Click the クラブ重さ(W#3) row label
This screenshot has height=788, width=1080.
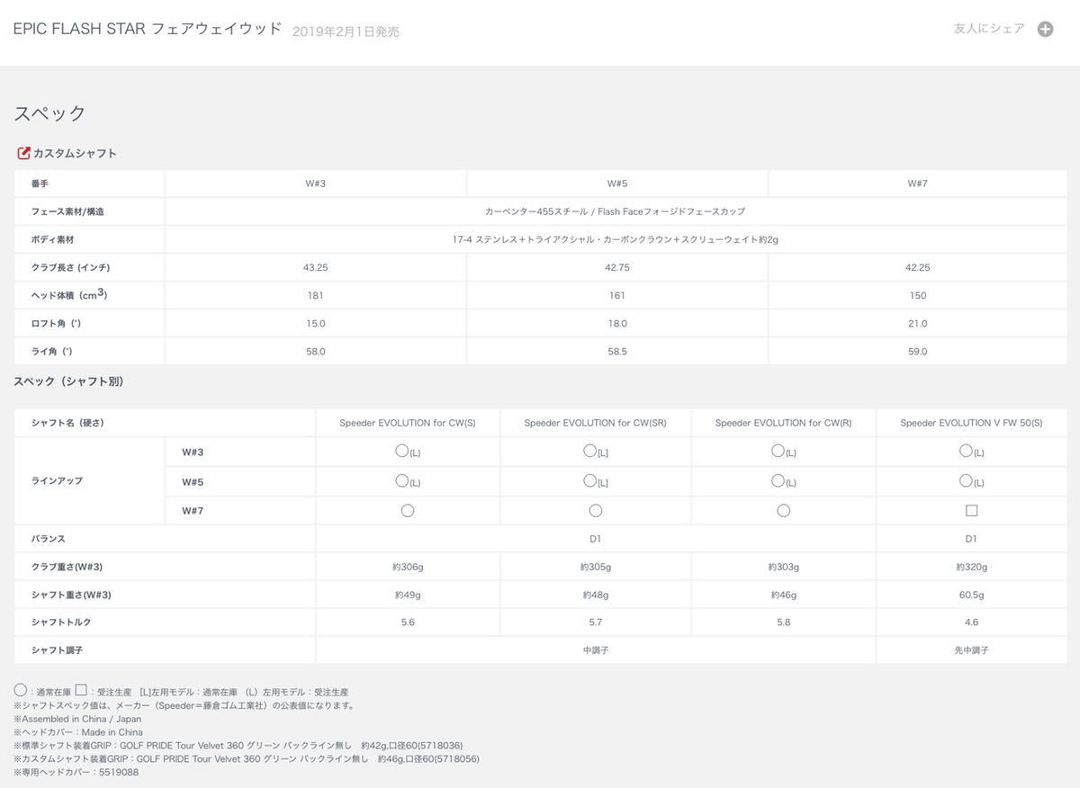tap(67, 567)
